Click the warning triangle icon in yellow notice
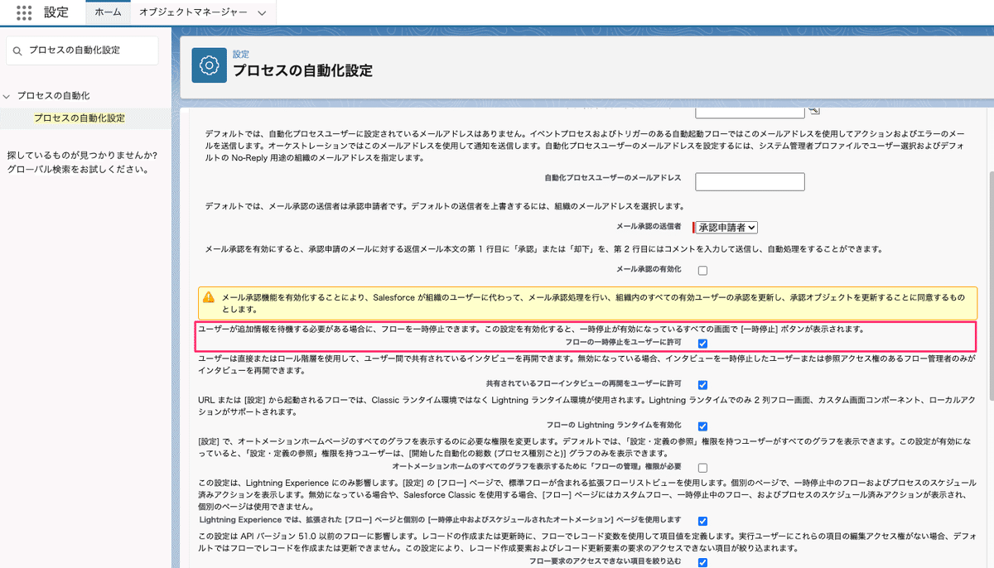 [x=209, y=296]
